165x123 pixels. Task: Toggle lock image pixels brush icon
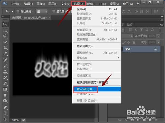(x=124, y=42)
